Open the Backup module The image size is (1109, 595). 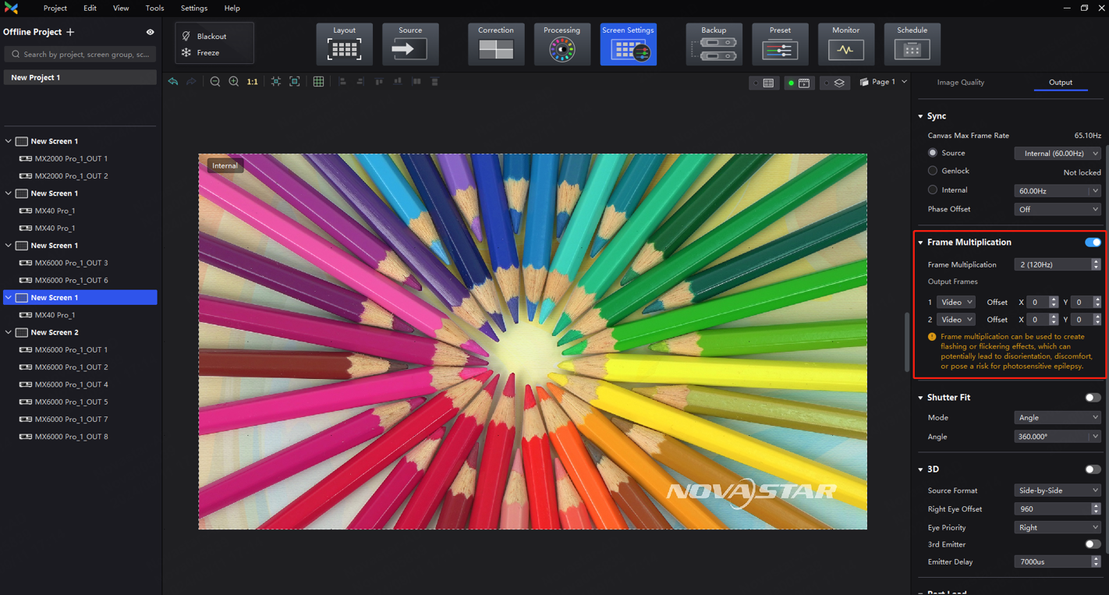[x=714, y=44]
